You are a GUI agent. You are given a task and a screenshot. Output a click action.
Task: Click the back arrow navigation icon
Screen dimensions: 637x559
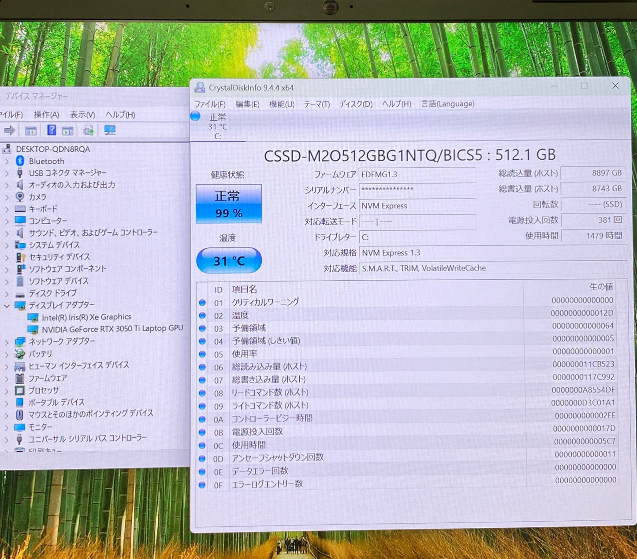click(x=9, y=130)
